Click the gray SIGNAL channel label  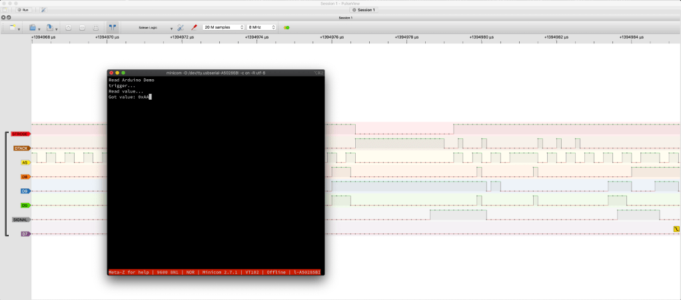click(x=21, y=220)
